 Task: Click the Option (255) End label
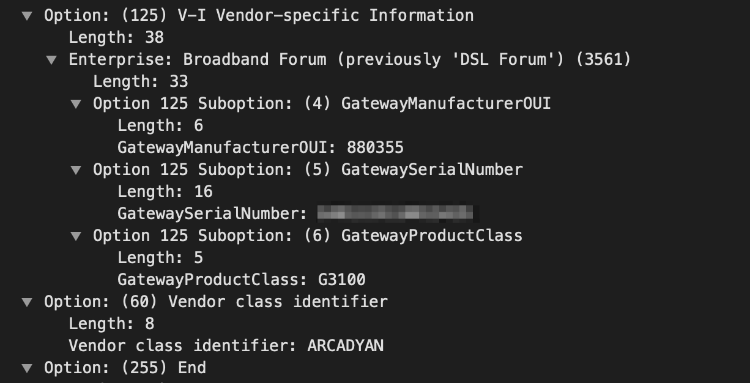[125, 368]
